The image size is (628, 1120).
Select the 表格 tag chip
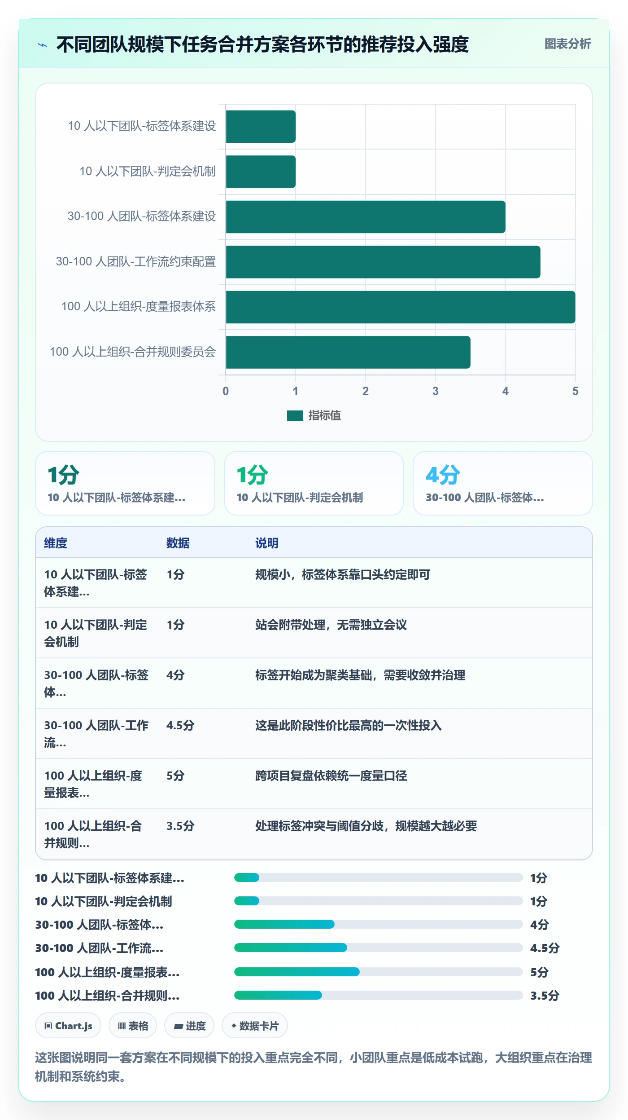pos(133,1026)
